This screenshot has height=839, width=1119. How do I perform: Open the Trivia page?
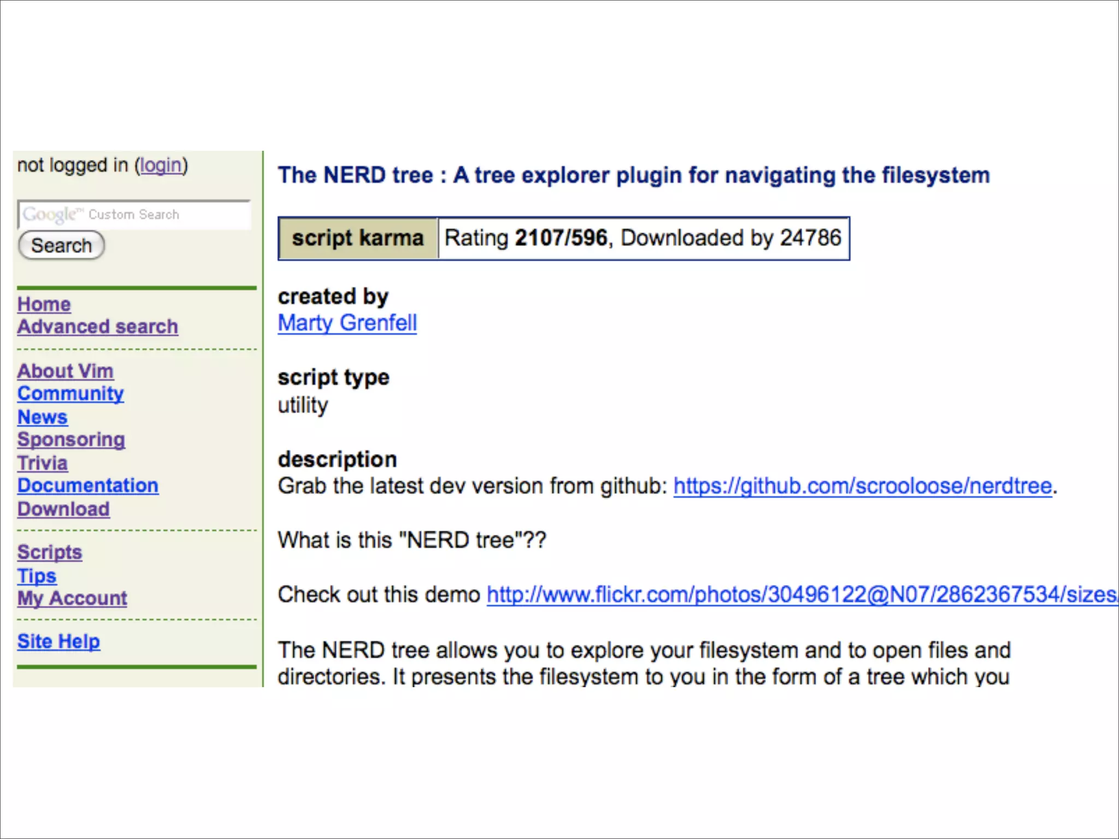coord(42,463)
